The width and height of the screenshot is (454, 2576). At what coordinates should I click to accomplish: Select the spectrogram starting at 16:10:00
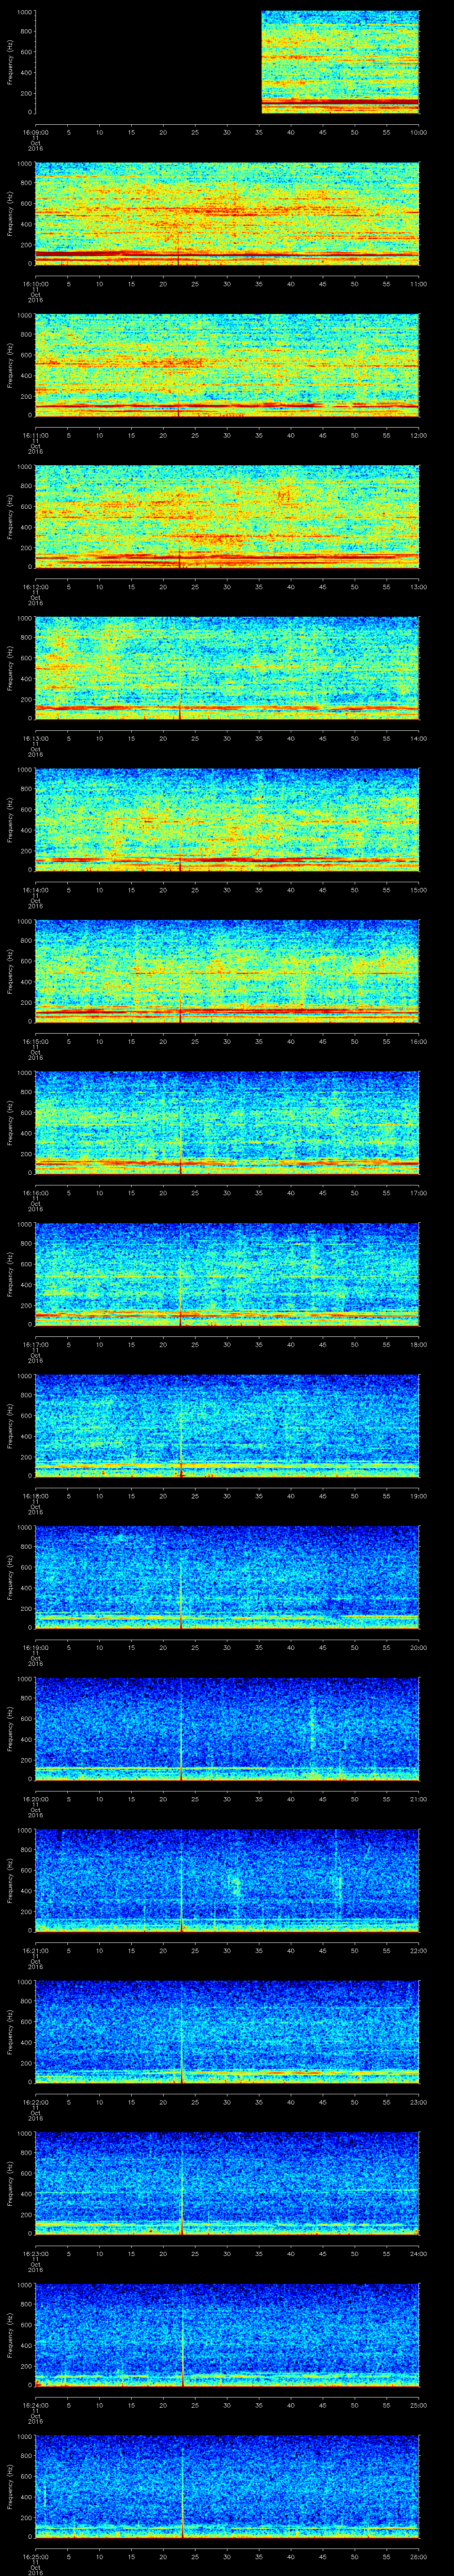click(227, 214)
